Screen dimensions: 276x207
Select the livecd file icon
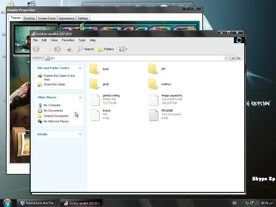95,115
